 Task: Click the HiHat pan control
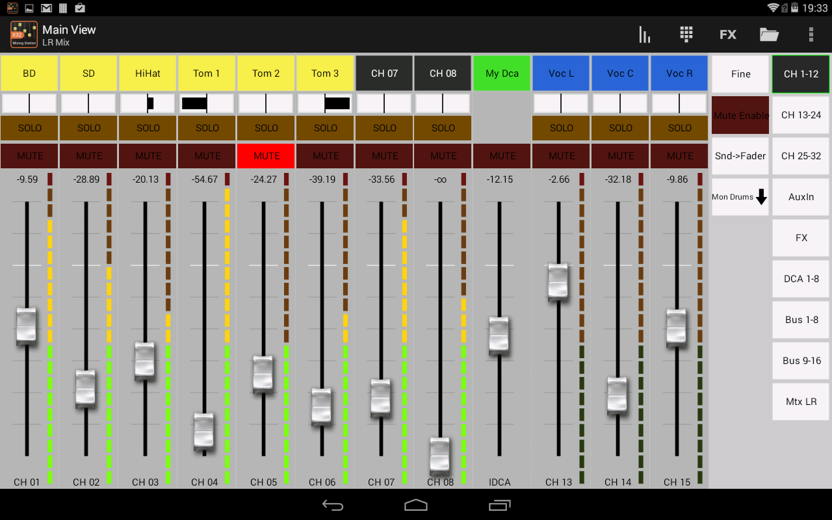pos(148,103)
